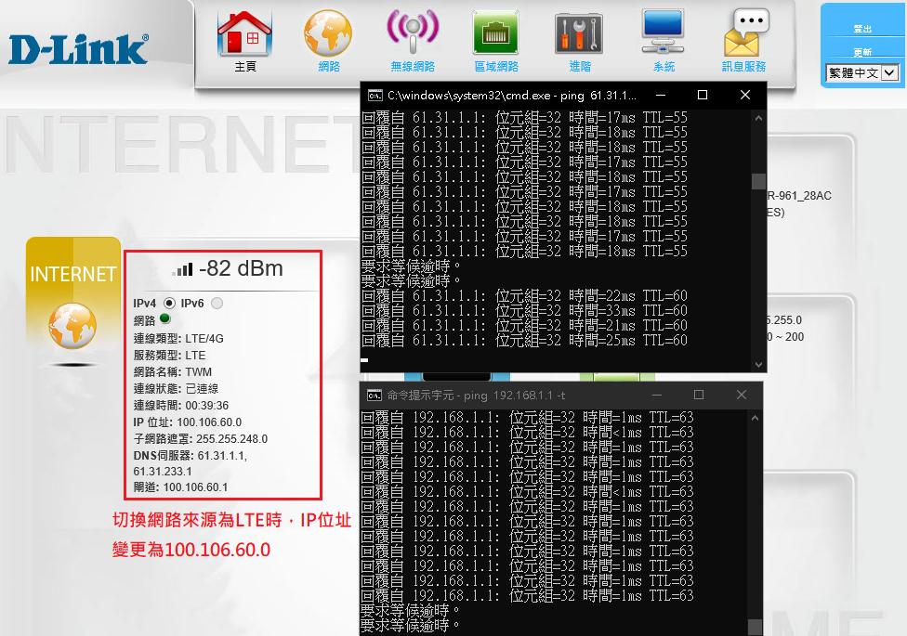
Task: Click the 更新 refresh button
Action: pos(862,52)
